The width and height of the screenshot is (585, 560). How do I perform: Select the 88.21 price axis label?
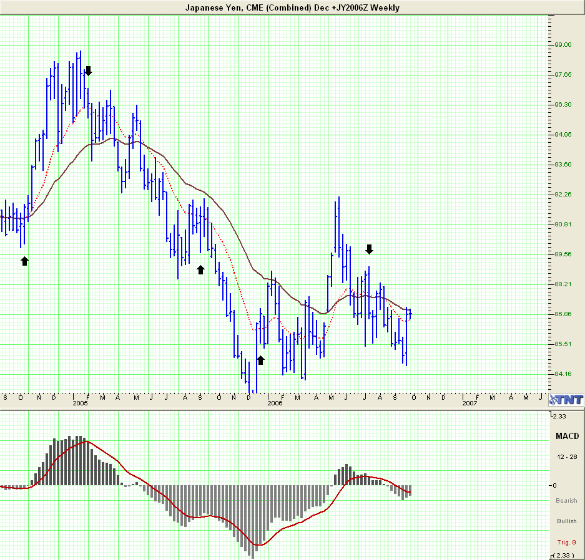click(563, 284)
